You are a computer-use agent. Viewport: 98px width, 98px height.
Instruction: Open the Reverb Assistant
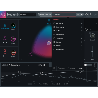45,14
